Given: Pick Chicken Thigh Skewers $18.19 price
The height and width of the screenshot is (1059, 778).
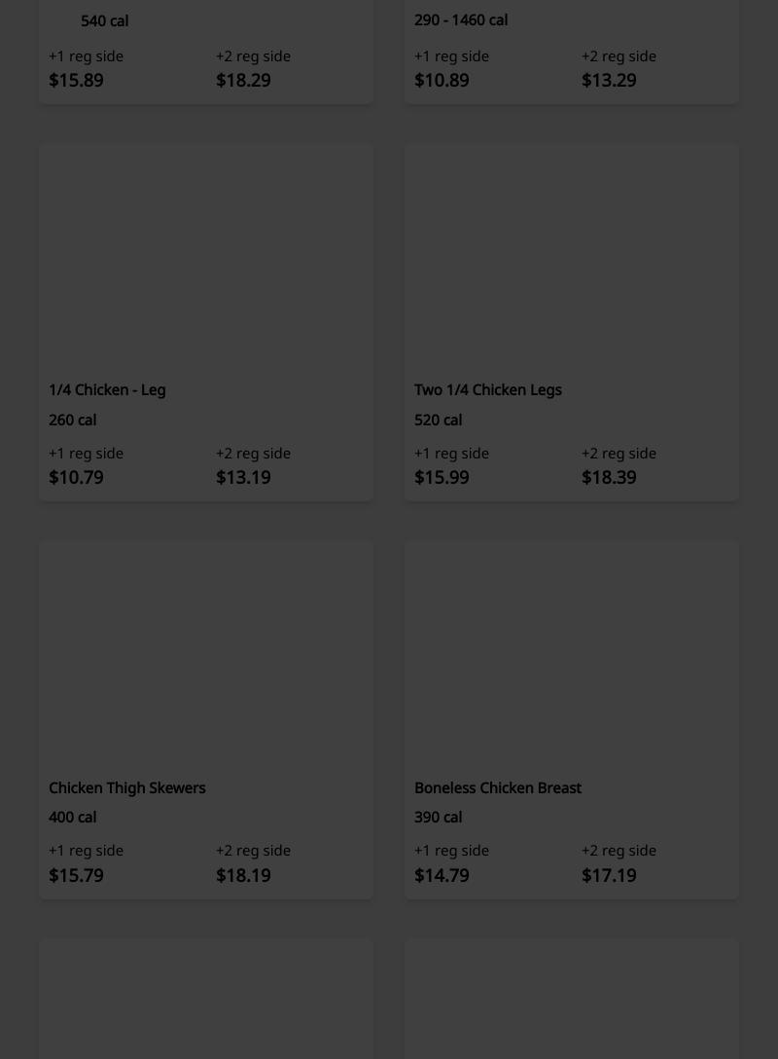Looking at the screenshot, I should [x=243, y=875].
